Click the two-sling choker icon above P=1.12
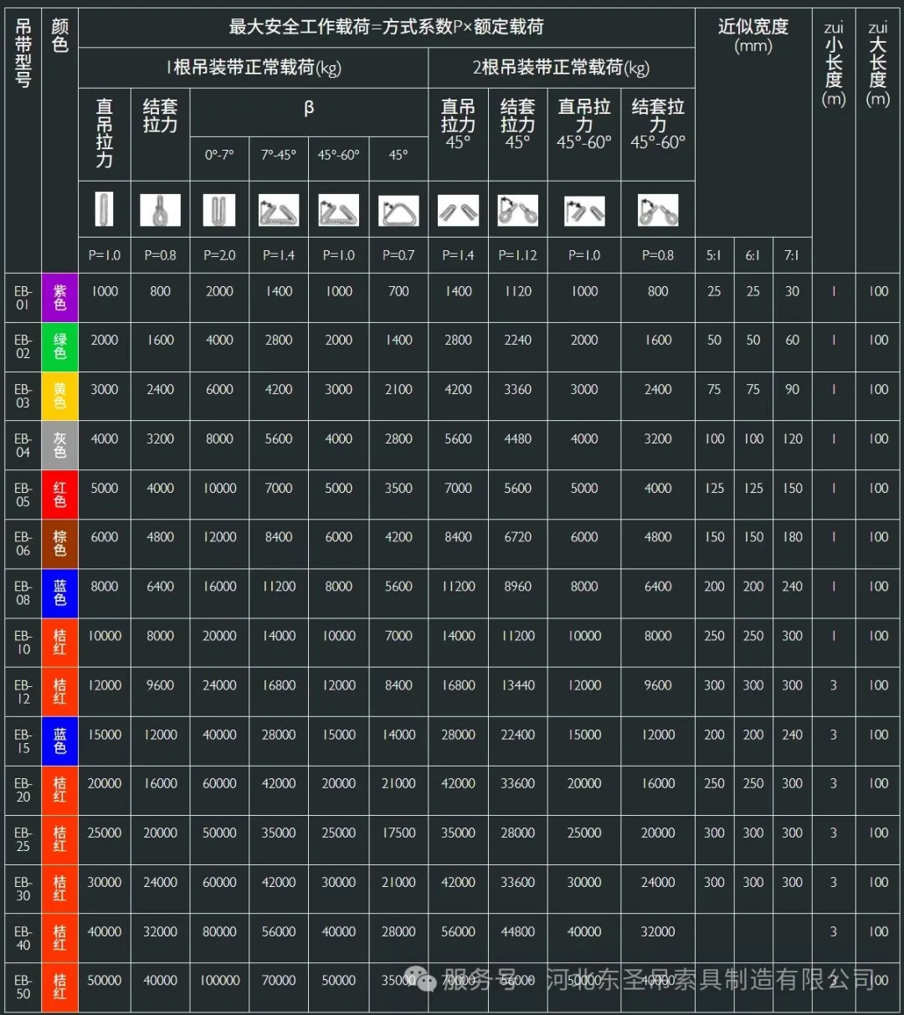Image resolution: width=904 pixels, height=1015 pixels. (517, 210)
